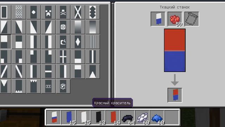Select the bottom sawtooth triangles pattern
The height and width of the screenshot is (127, 225).
(x=19, y=86)
